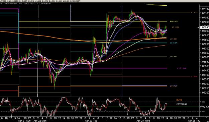Select the cyan horizontal level line
209x122 pixels.
(93, 43)
